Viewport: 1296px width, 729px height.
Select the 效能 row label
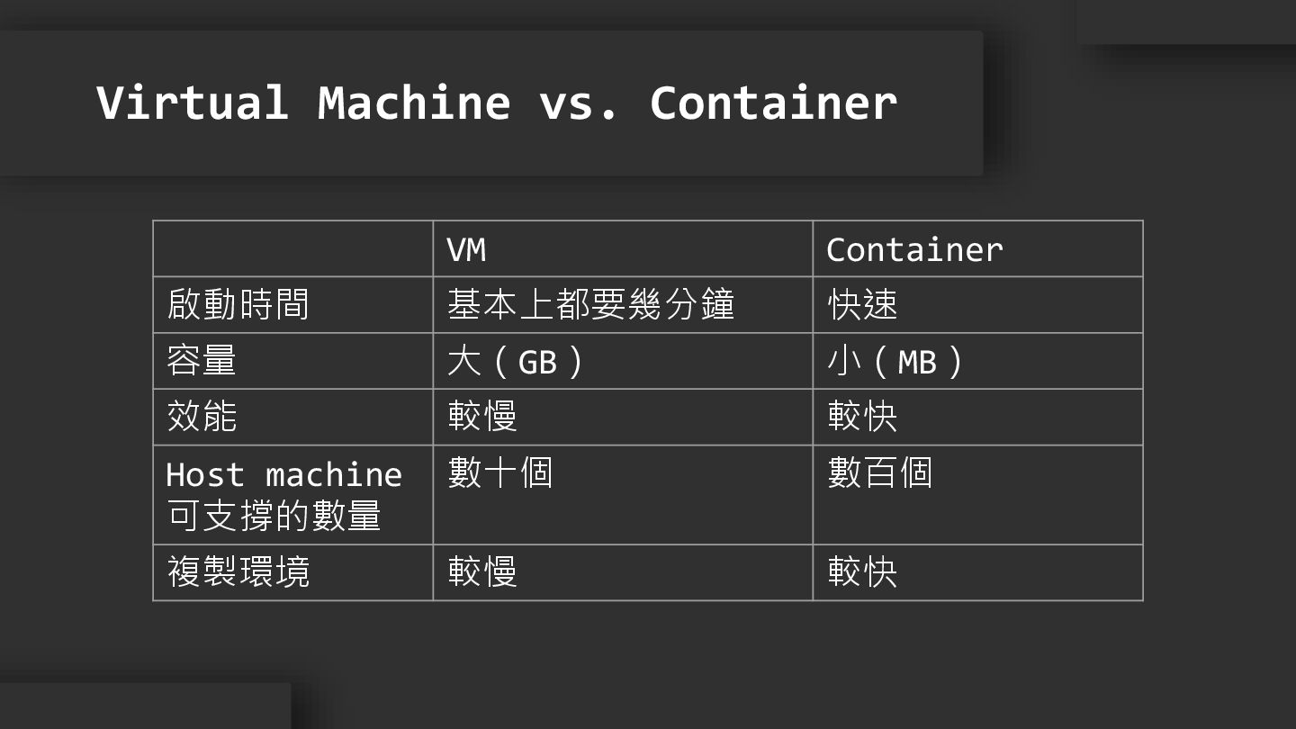coord(202,417)
